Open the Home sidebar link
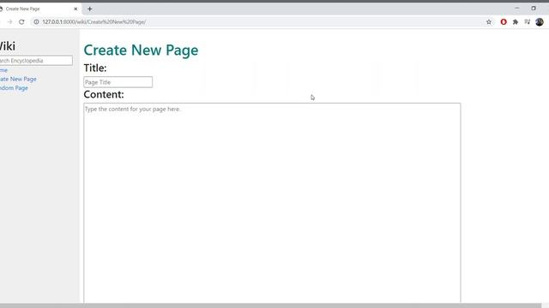The image size is (549, 308). [3, 70]
